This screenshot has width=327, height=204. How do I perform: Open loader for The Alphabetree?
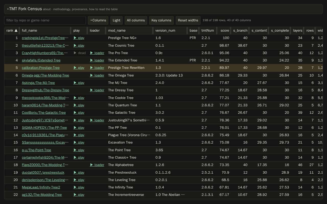pos(97,165)
